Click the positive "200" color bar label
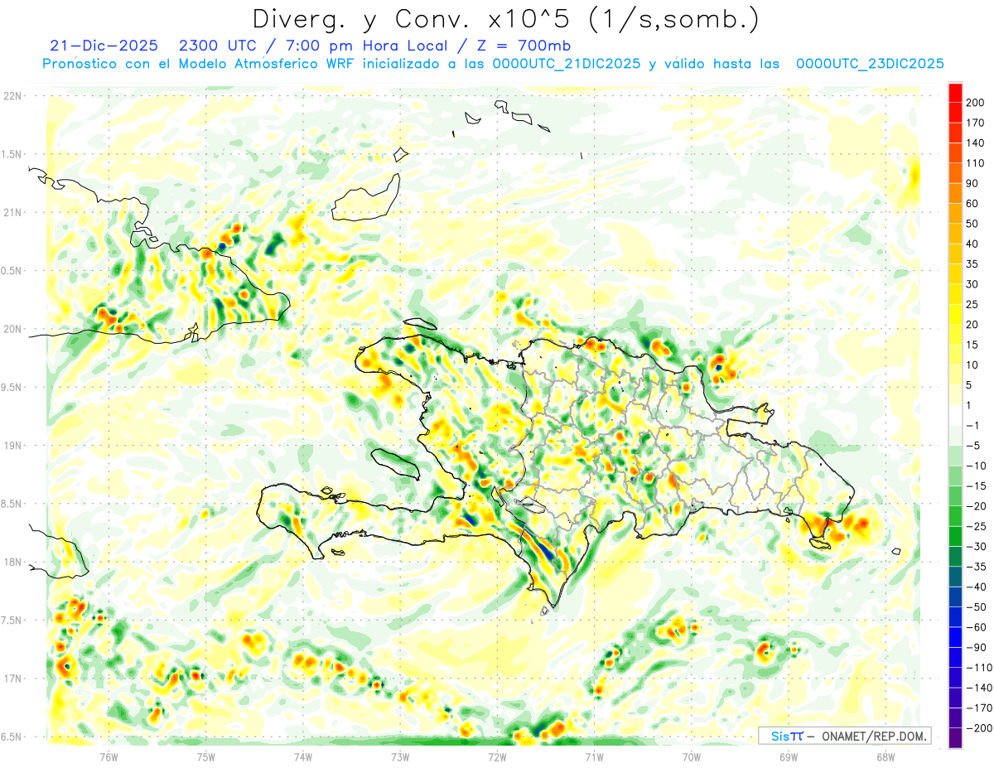The image size is (994, 768). (x=975, y=103)
